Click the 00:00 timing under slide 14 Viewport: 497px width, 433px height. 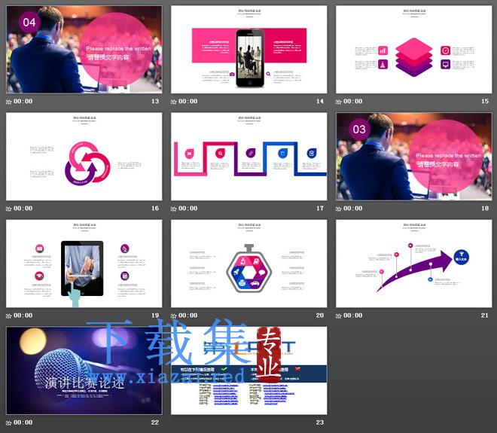[x=188, y=101]
